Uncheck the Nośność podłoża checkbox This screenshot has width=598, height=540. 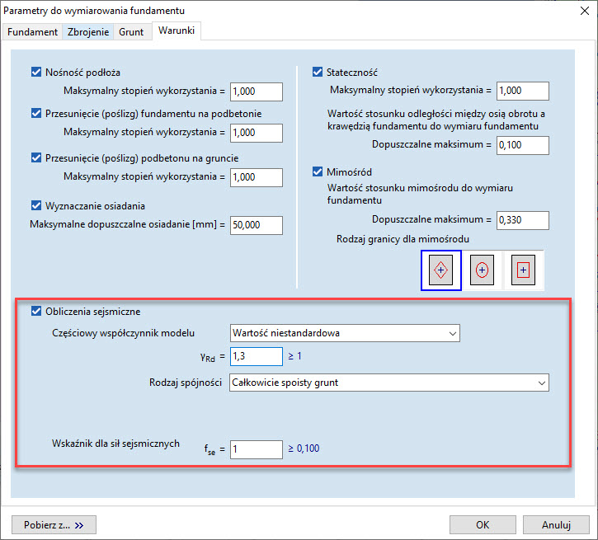[x=36, y=73]
